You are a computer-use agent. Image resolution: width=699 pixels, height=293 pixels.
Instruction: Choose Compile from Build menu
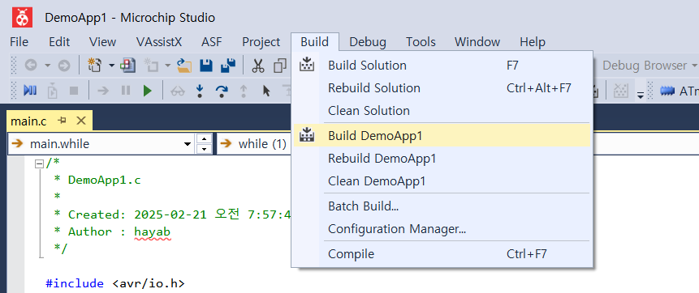coord(442,254)
